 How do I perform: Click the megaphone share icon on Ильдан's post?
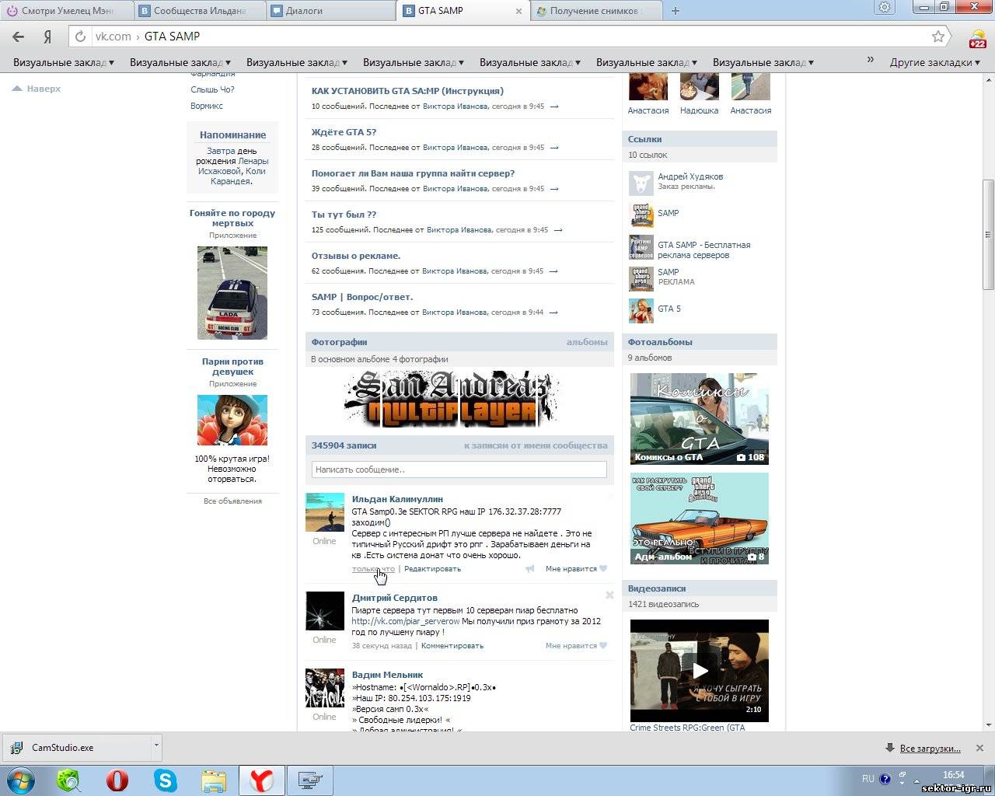tap(529, 569)
